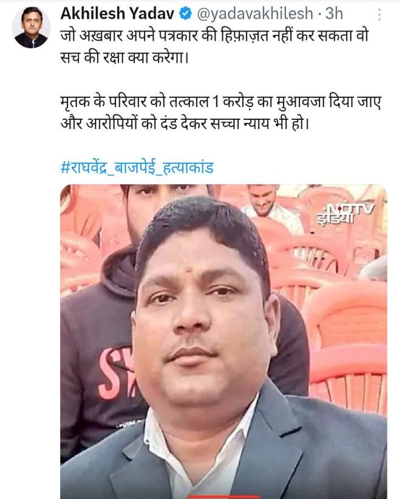The height and width of the screenshot is (499, 399).
Task: Open the embedded NDTV video thumbnail
Action: click(x=223, y=341)
